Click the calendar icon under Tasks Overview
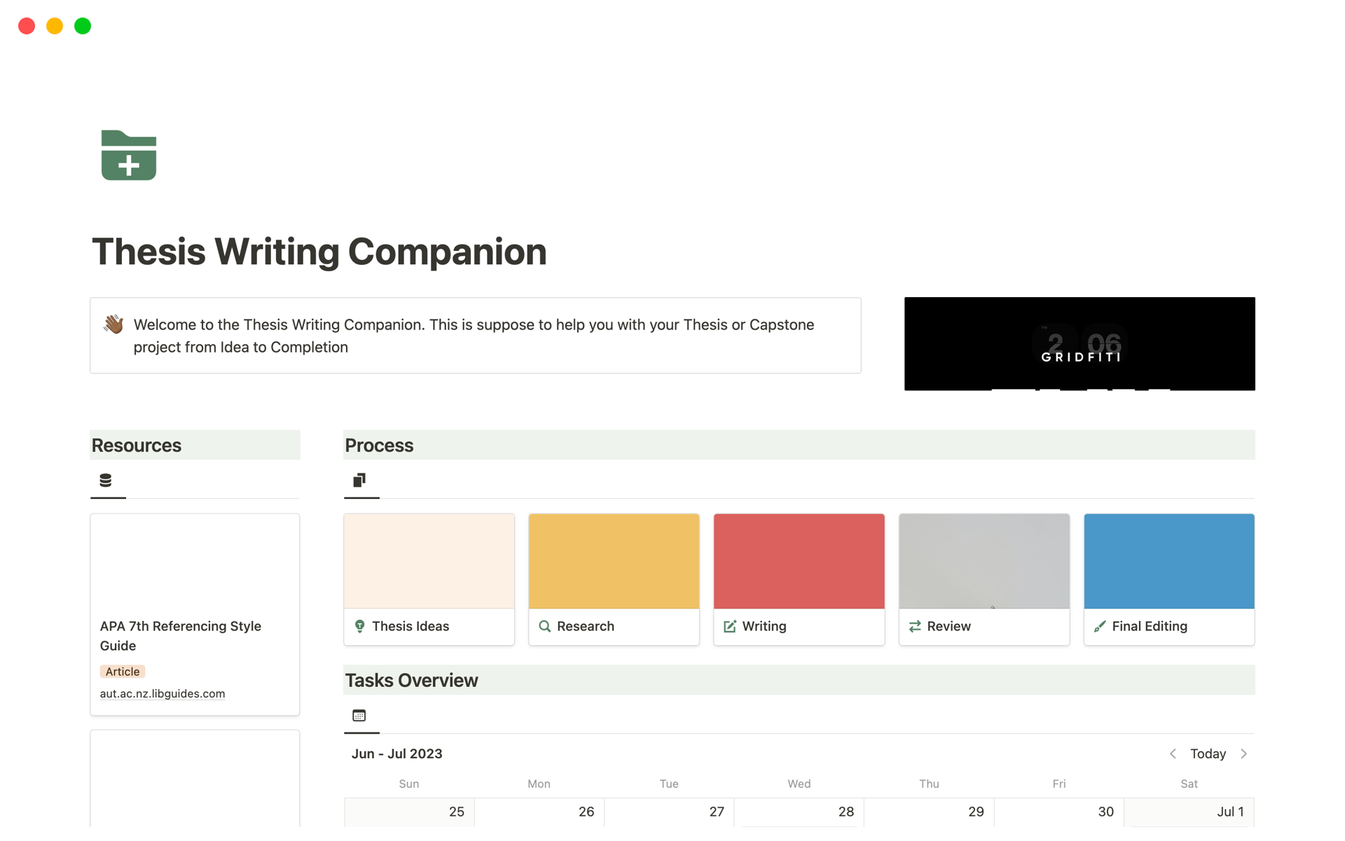Image resolution: width=1345 pixels, height=841 pixels. 359,713
